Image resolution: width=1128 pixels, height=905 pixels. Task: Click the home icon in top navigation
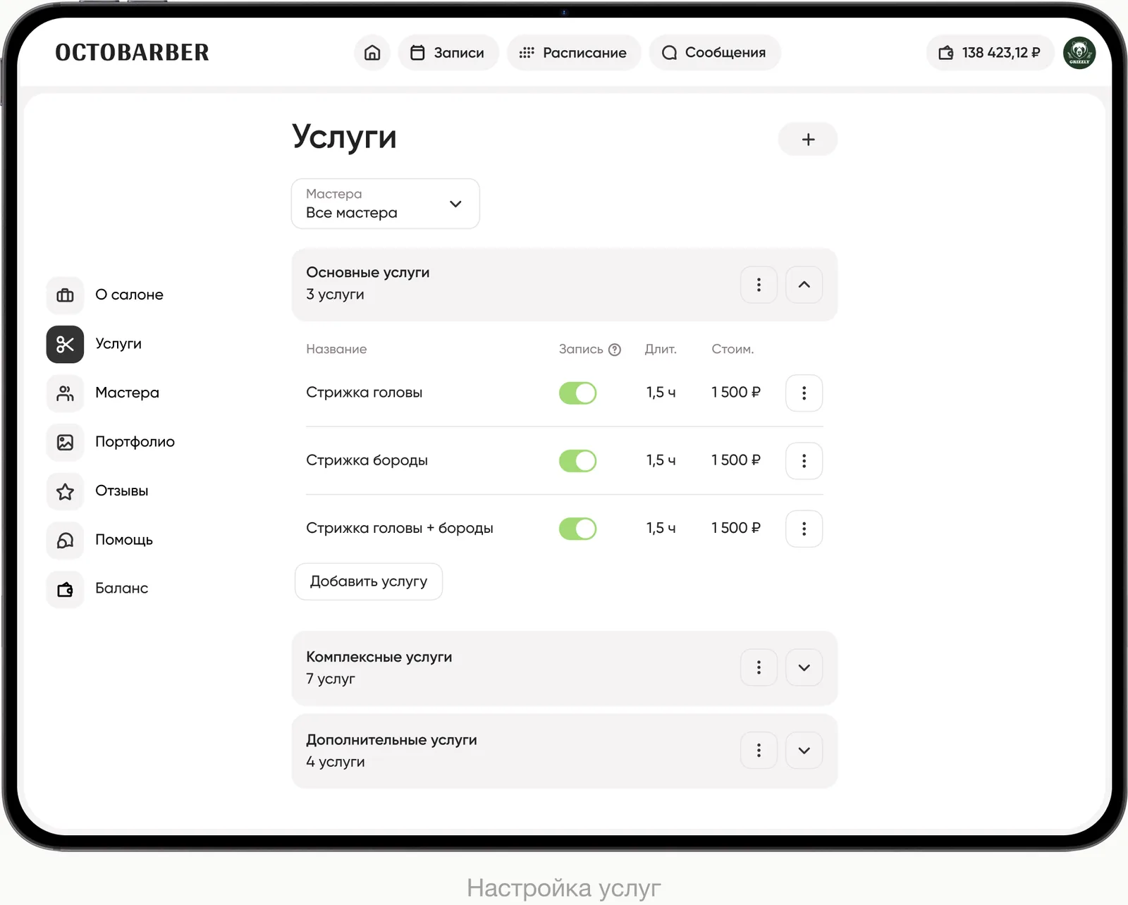click(372, 53)
